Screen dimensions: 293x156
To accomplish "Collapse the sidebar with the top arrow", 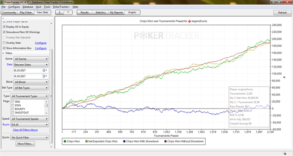I will 3,18.
